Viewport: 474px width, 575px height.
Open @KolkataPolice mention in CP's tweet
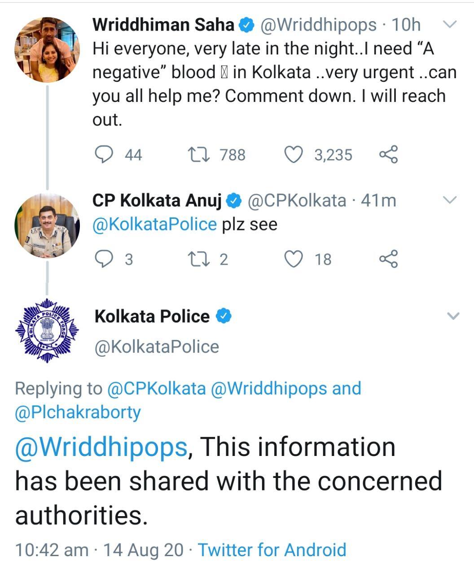pos(154,224)
